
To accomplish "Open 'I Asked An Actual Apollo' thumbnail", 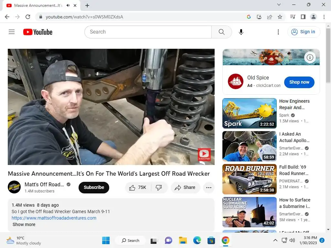I will click(250, 146).
